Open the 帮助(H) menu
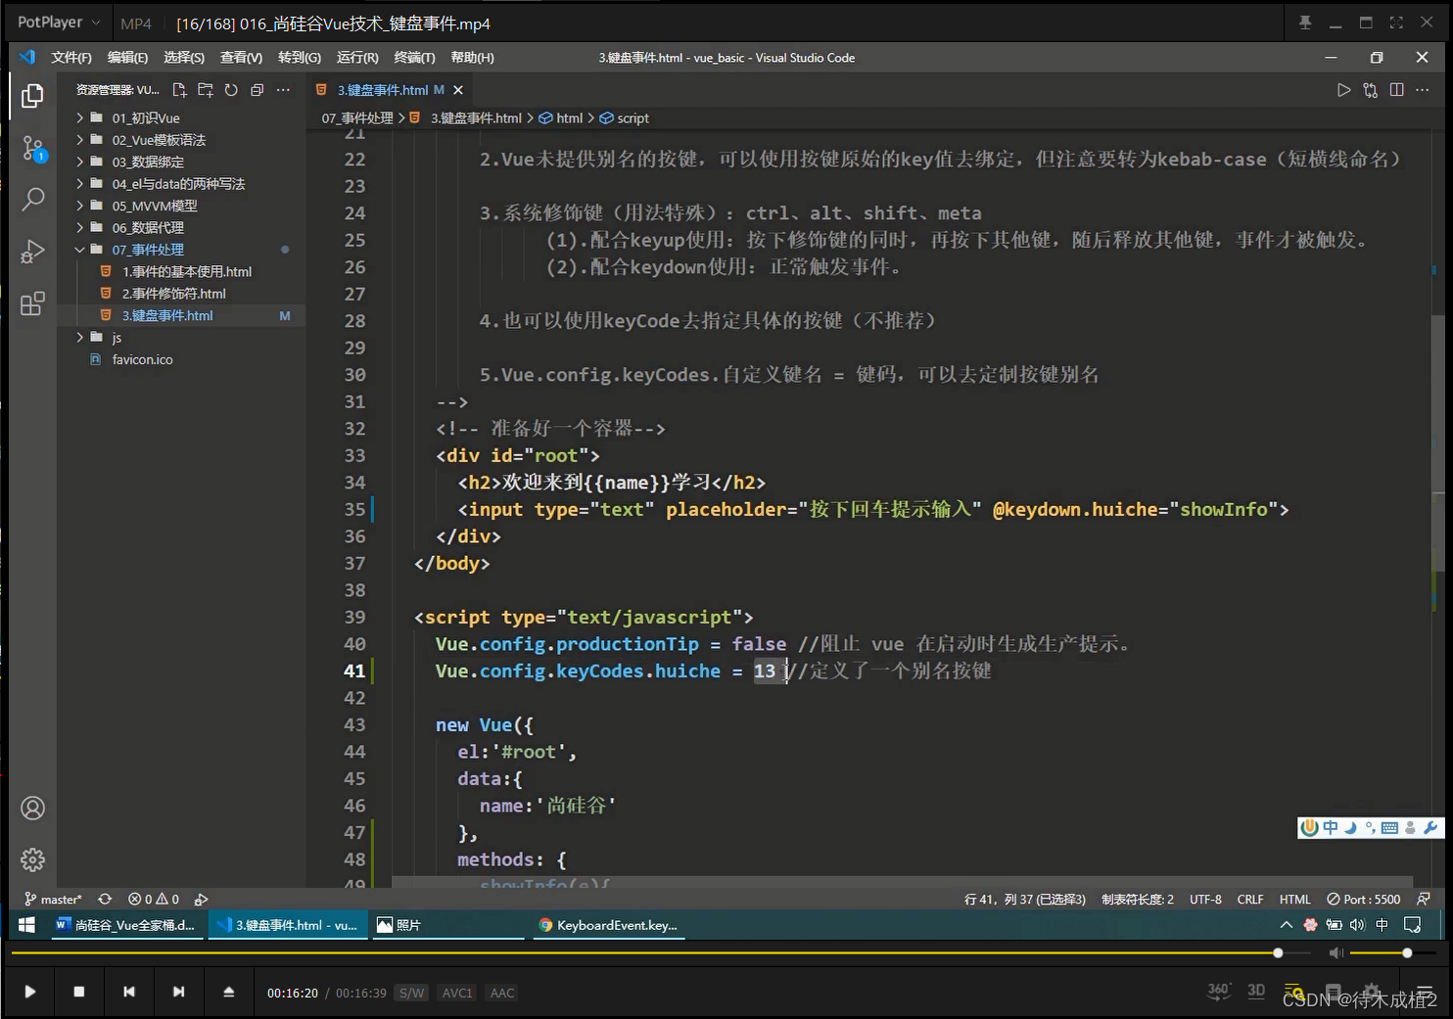Viewport: 1453px width, 1019px height. (472, 58)
